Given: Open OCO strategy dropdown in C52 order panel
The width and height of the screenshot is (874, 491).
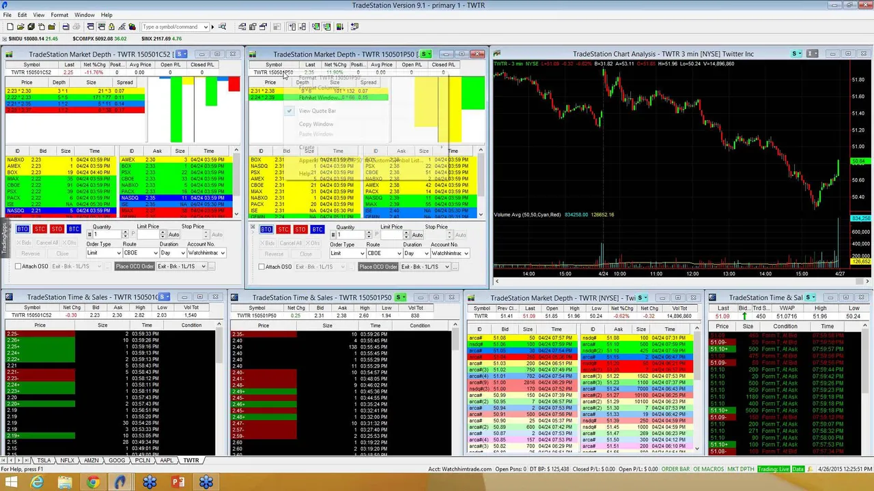Looking at the screenshot, I should (203, 266).
